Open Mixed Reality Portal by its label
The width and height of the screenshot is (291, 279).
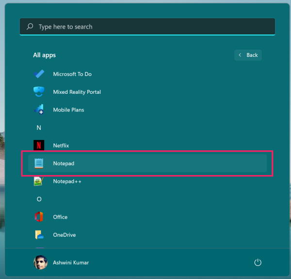click(77, 92)
